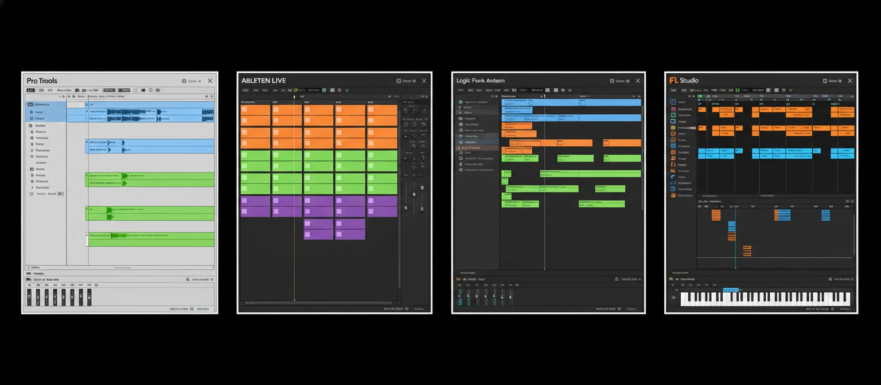
Task: Click the record icon in Ableton Live's toolbar
Action: 340,90
